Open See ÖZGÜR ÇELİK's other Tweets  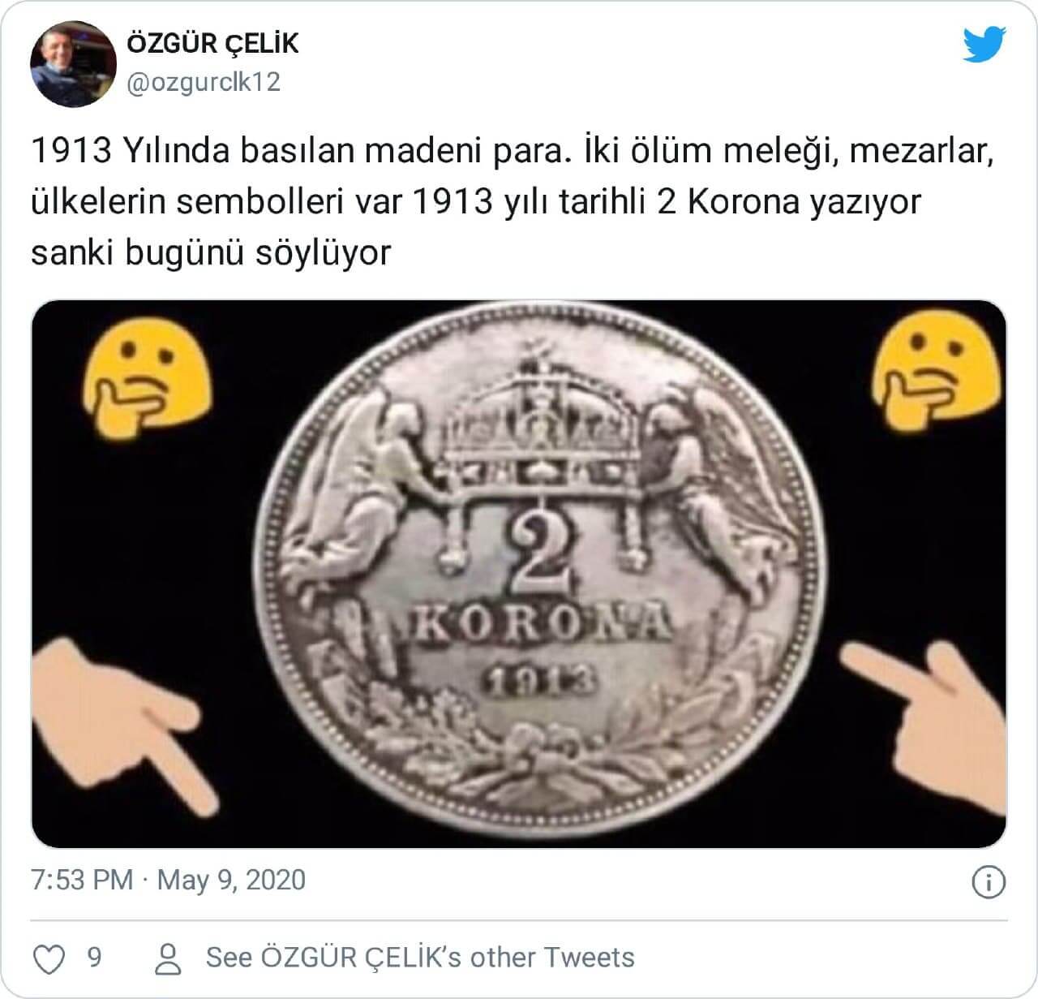point(420,958)
